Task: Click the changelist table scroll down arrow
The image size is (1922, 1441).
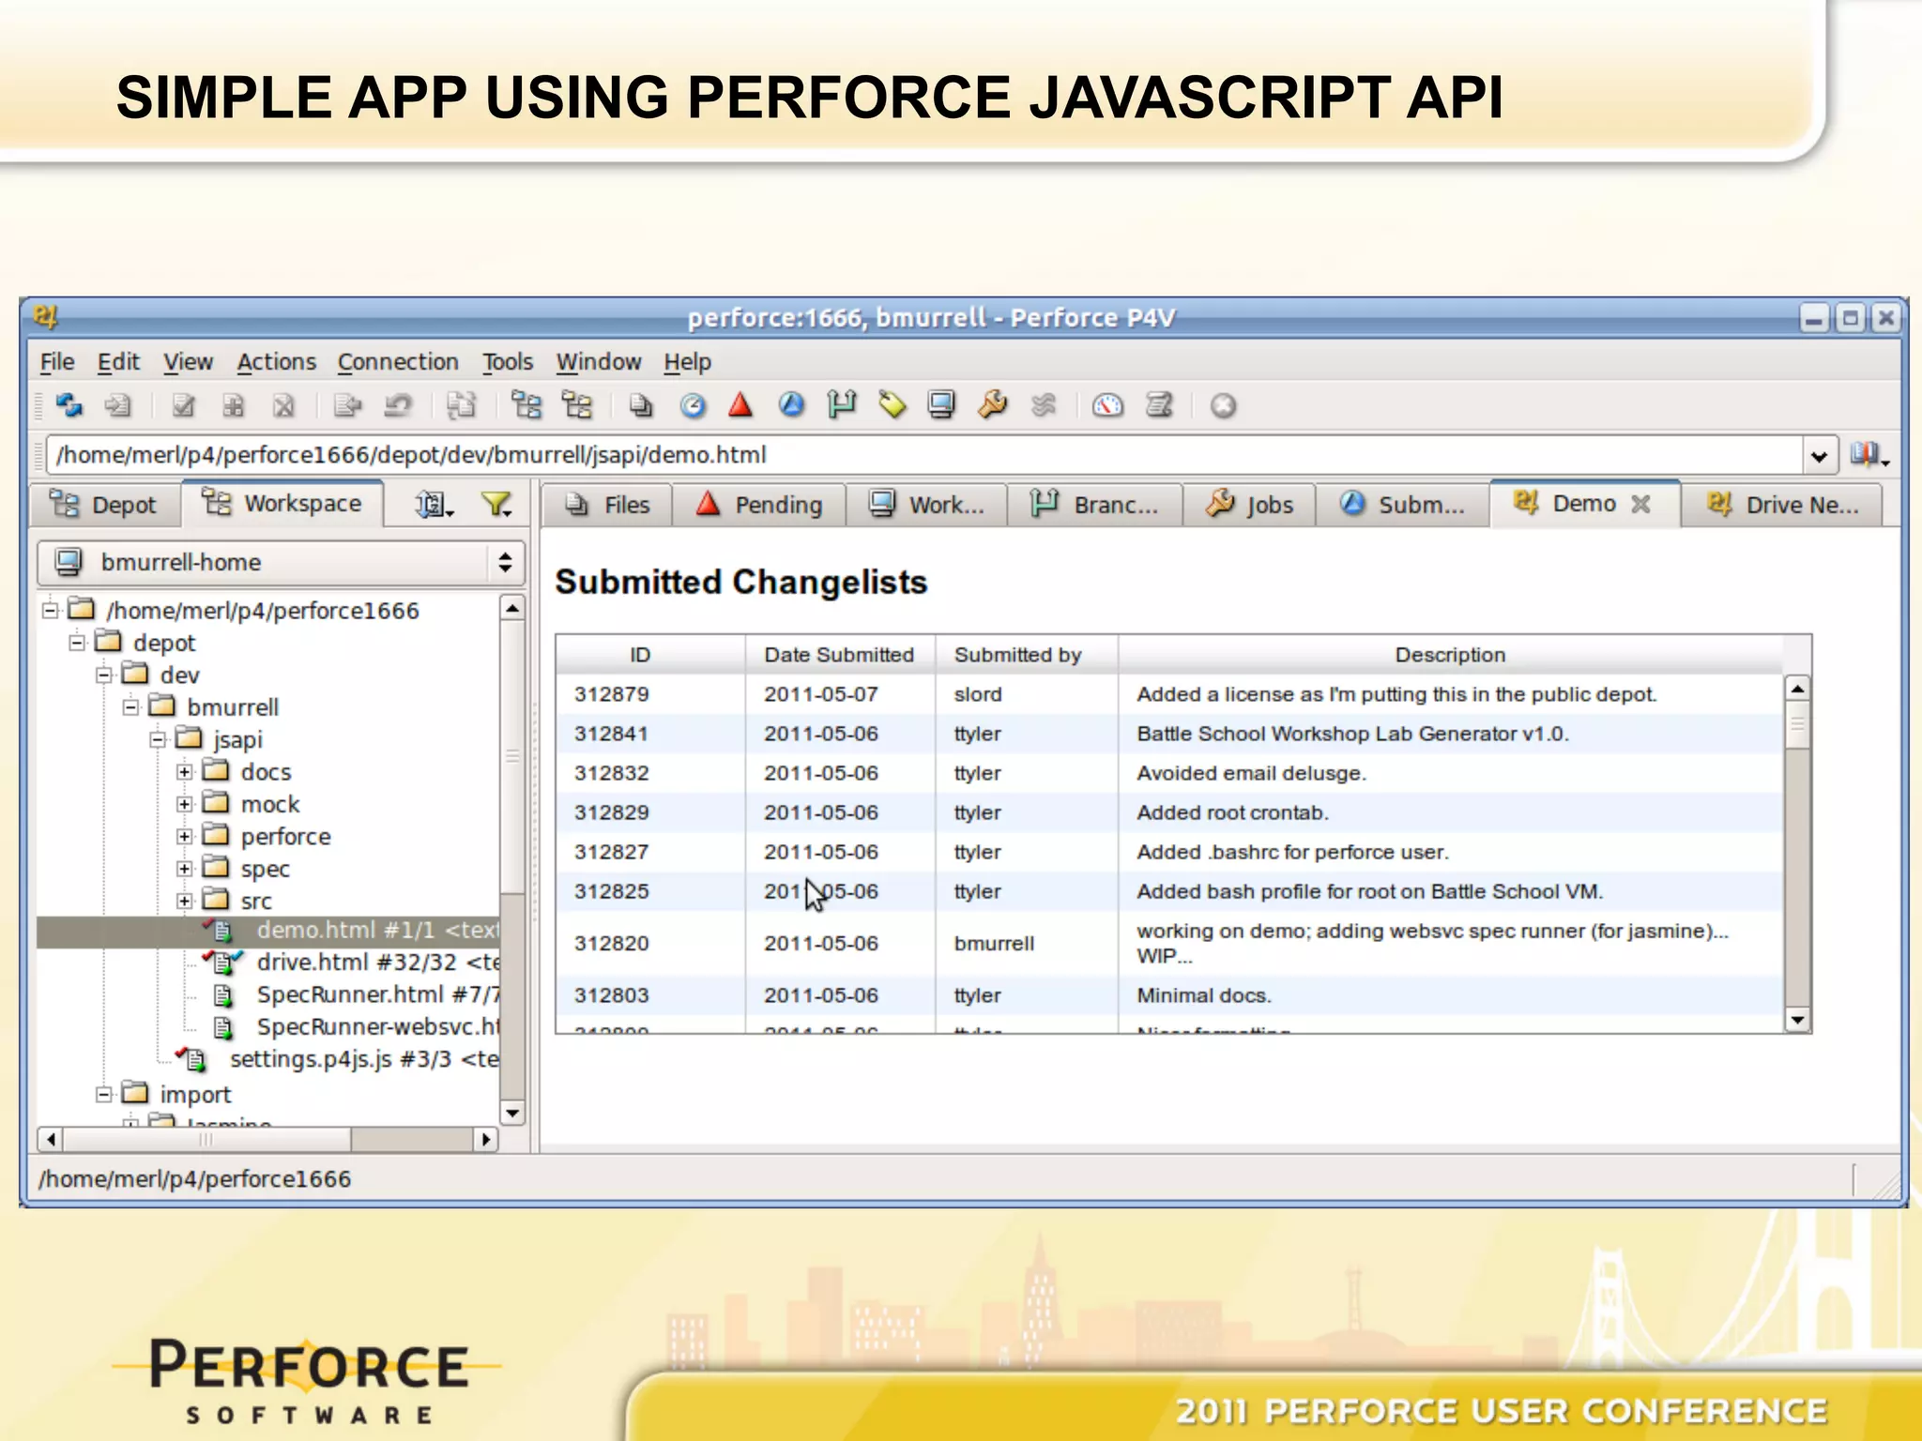Action: (x=1797, y=1019)
